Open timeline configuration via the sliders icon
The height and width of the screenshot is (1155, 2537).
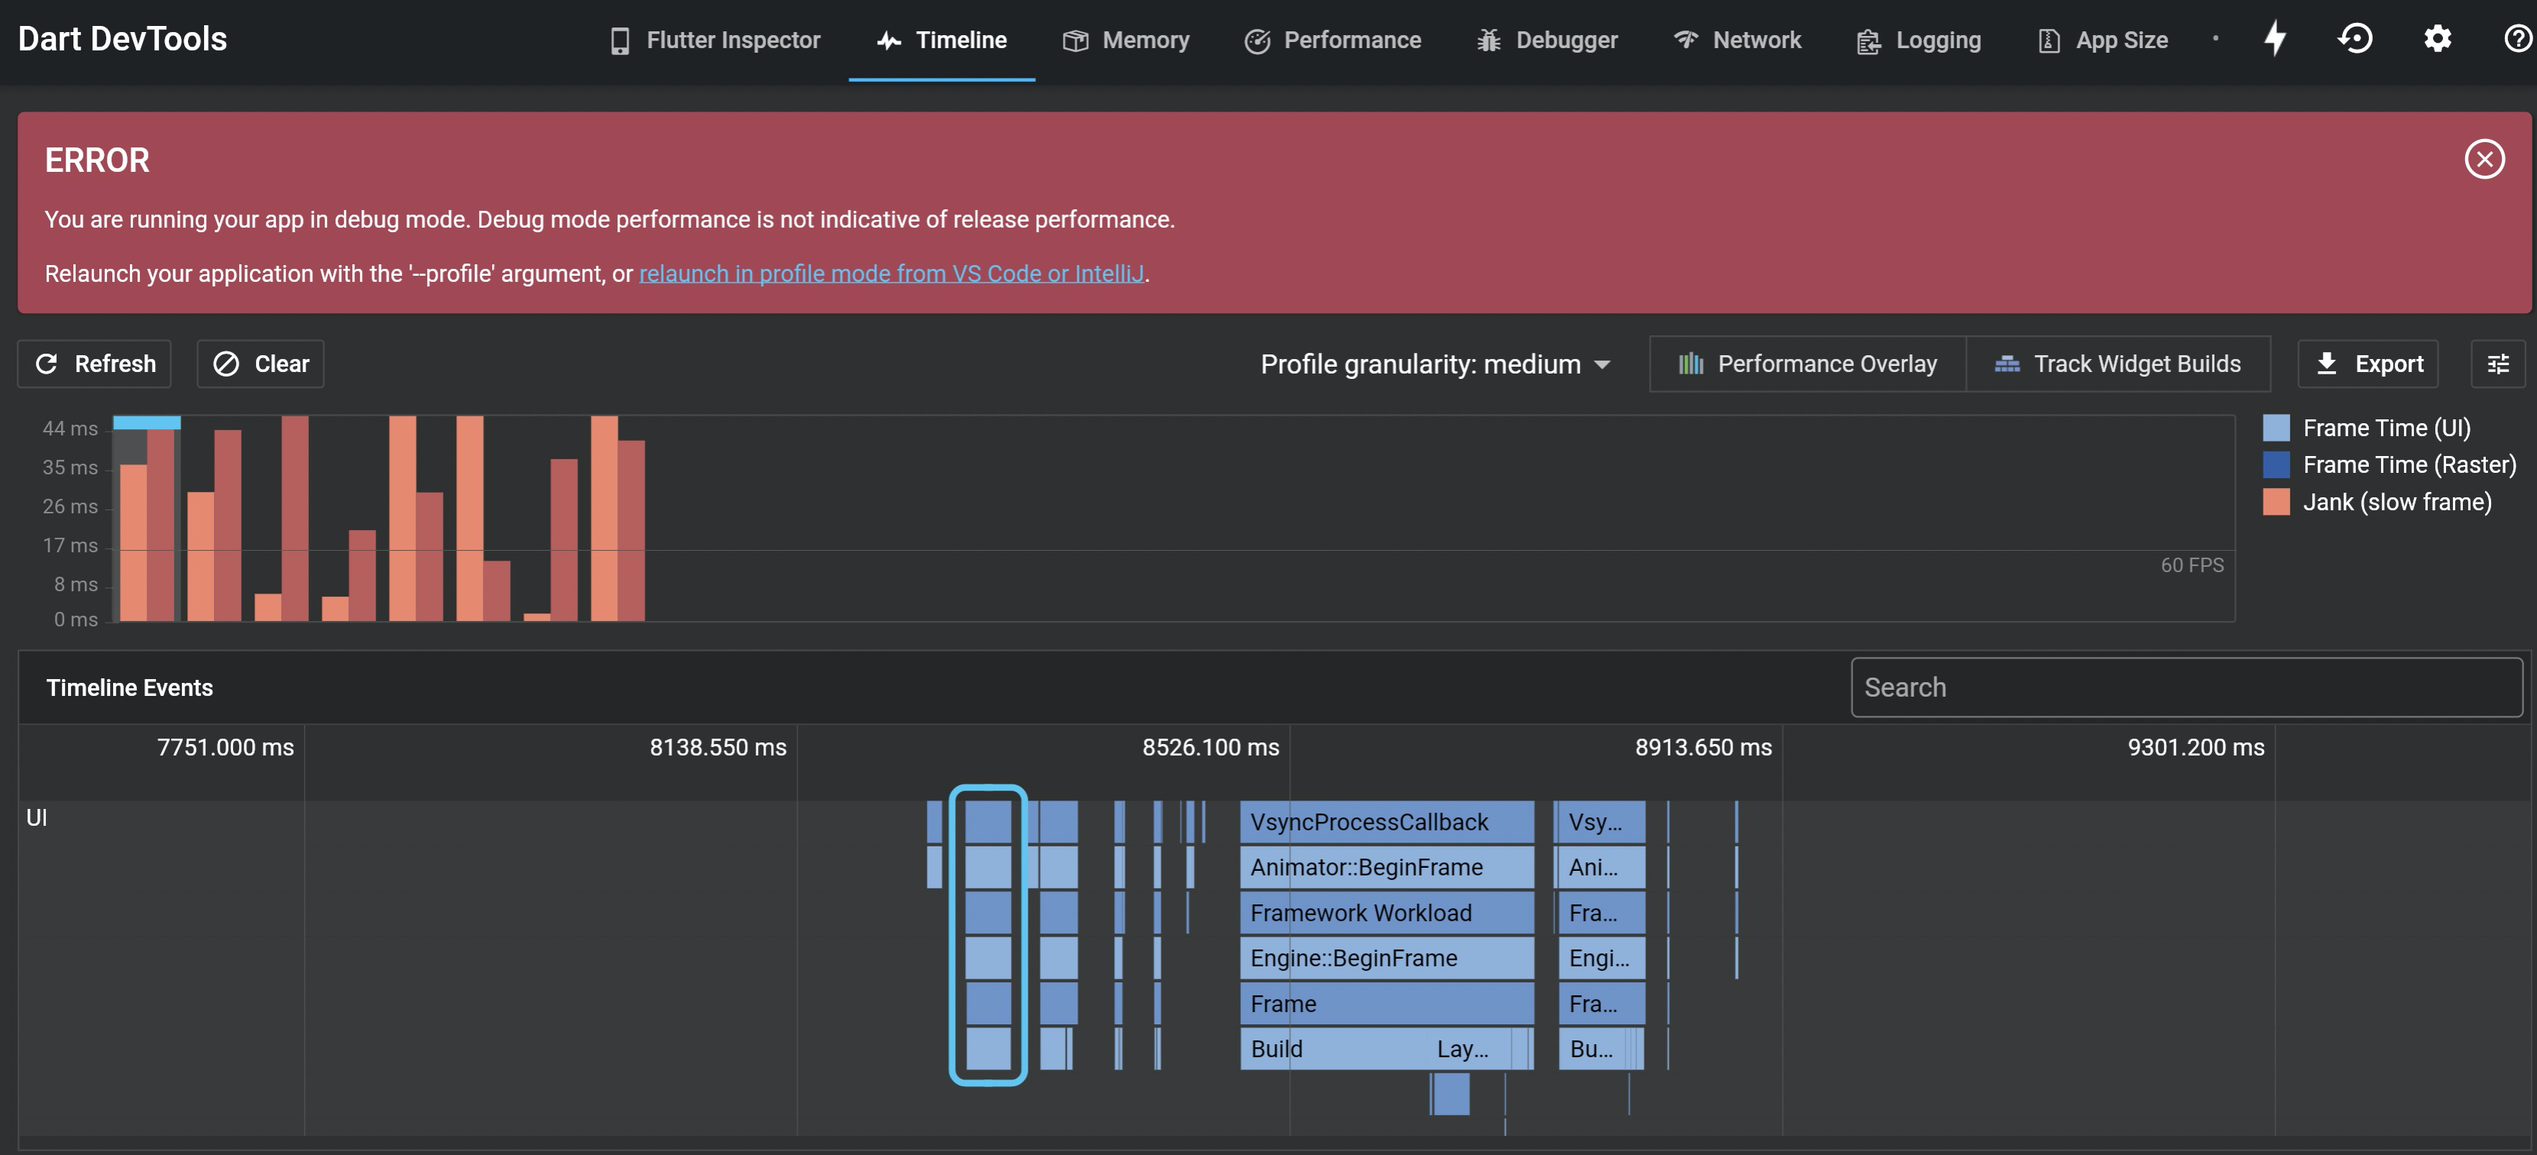[x=2499, y=364]
